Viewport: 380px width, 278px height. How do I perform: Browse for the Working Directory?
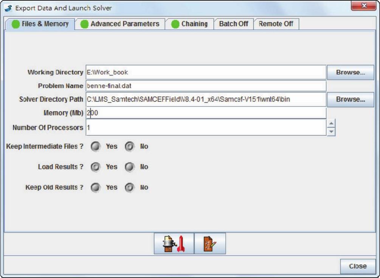[x=350, y=72]
